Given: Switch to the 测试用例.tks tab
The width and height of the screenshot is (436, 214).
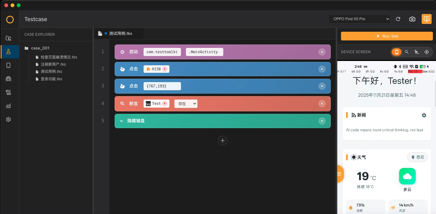Looking at the screenshot, I should 120,34.
